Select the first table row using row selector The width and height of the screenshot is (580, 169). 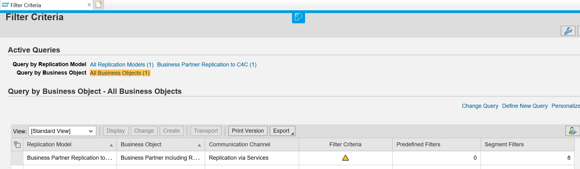[17, 158]
